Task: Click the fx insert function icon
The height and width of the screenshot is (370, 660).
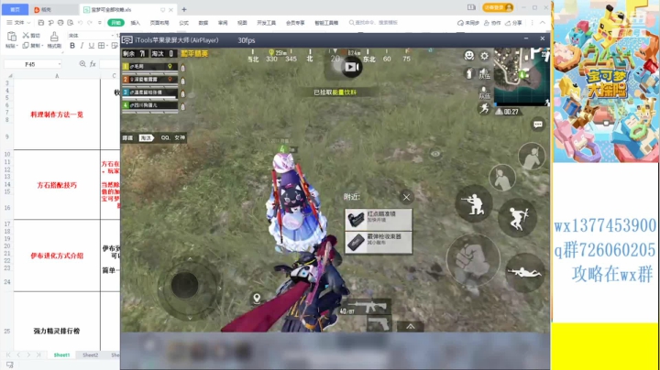Action: point(93,64)
